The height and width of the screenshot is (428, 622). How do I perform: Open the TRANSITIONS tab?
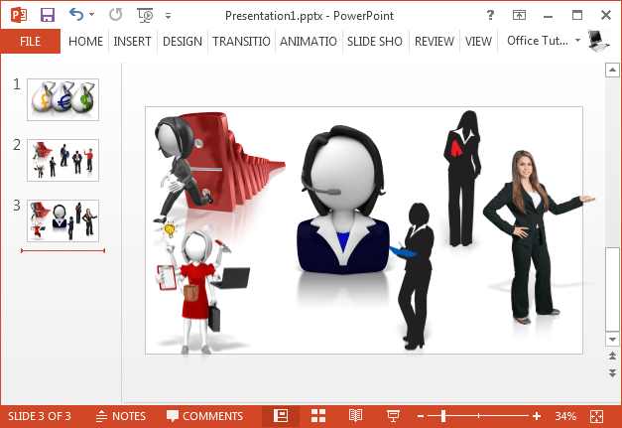pyautogui.click(x=241, y=42)
